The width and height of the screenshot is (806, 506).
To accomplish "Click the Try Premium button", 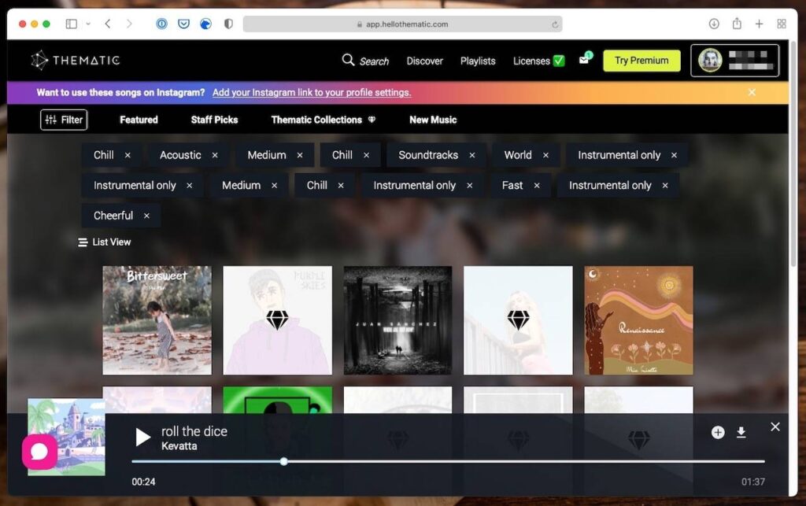I will tap(641, 60).
